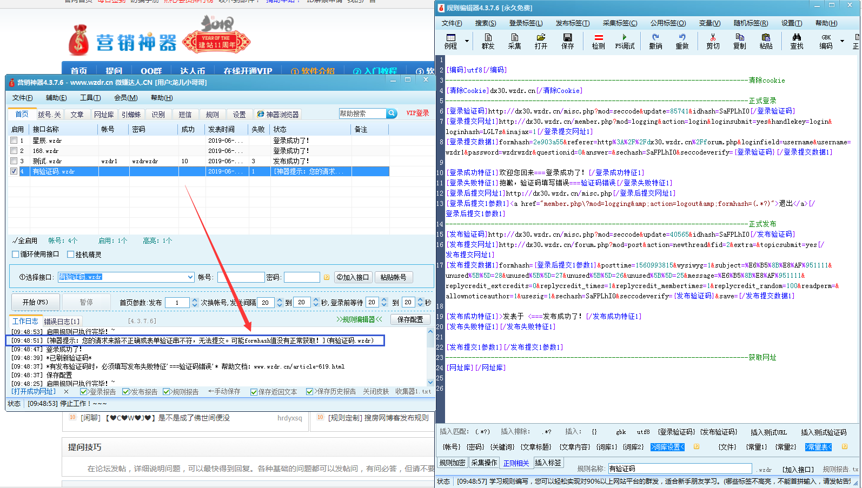This screenshot has height=488, width=862.
Task: Click the 打开 open file icon
Action: click(x=541, y=41)
